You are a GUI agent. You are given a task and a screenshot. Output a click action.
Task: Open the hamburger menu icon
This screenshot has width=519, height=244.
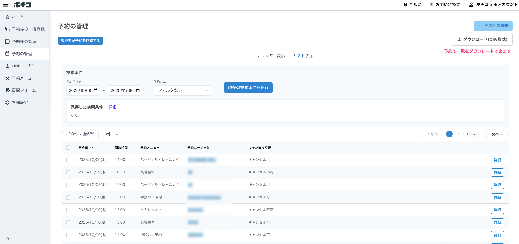coord(6,5)
